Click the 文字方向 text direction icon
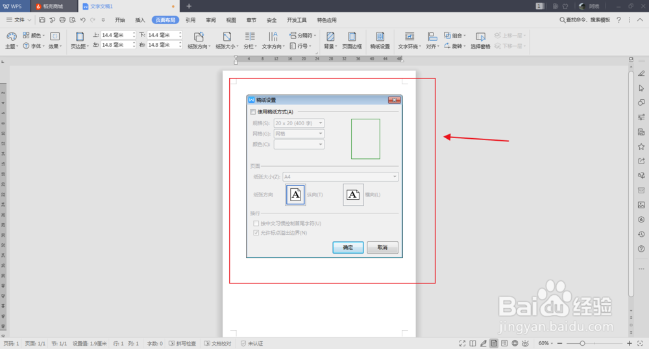 [x=273, y=36]
